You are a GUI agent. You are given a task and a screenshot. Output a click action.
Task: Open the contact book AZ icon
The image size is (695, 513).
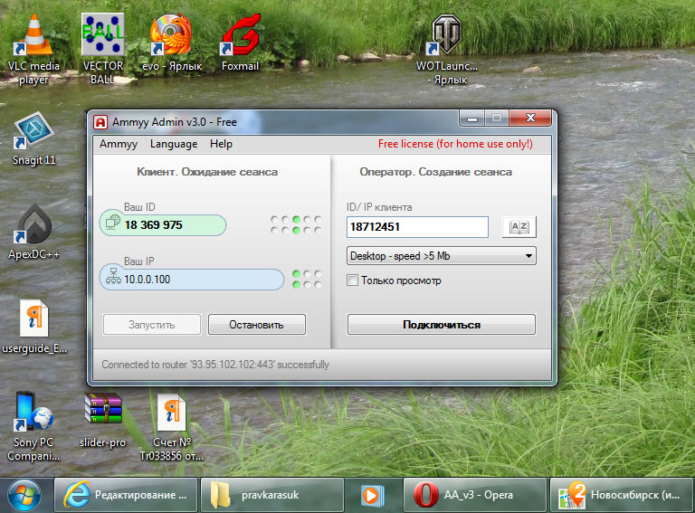click(x=519, y=227)
